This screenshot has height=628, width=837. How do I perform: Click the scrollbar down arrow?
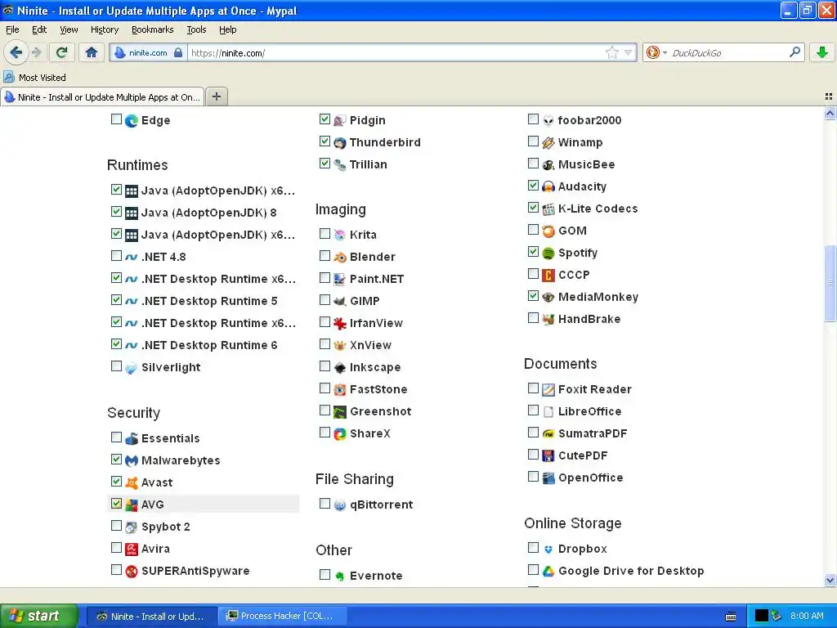pyautogui.click(x=830, y=580)
